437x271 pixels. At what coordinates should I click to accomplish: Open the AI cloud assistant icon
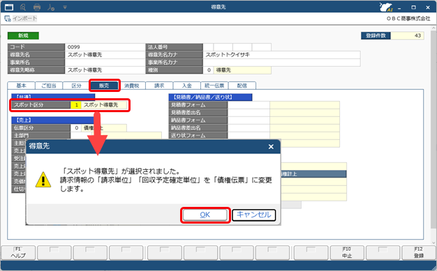tap(386, 7)
